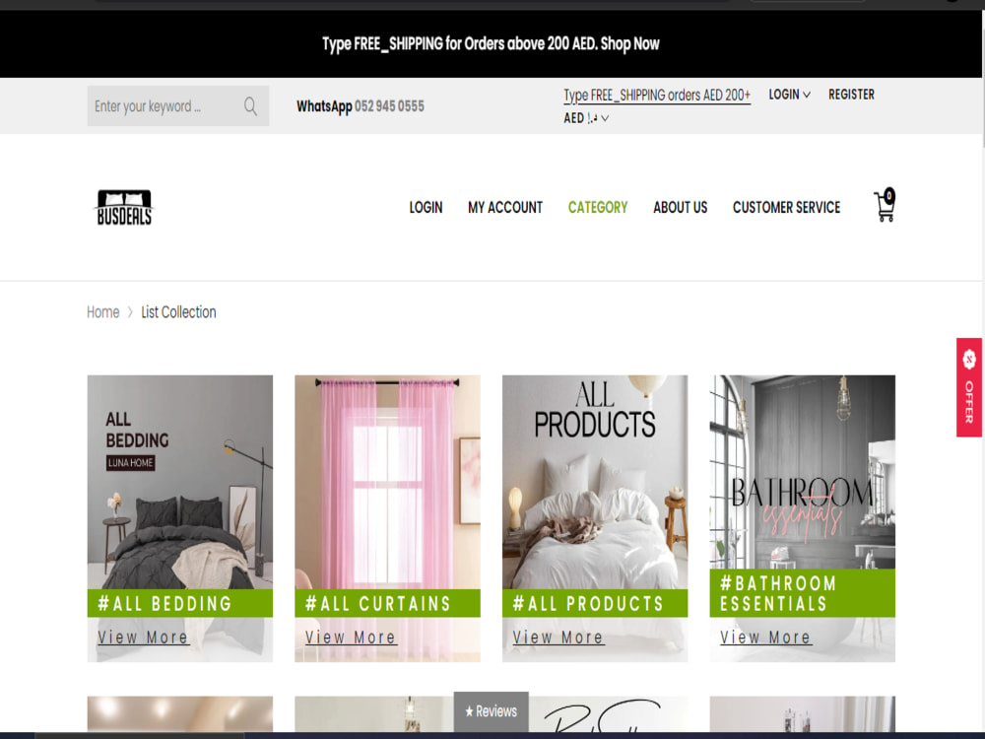This screenshot has height=739, width=985.
Task: Click the List Collection breadcrumb text
Action: pyautogui.click(x=178, y=312)
